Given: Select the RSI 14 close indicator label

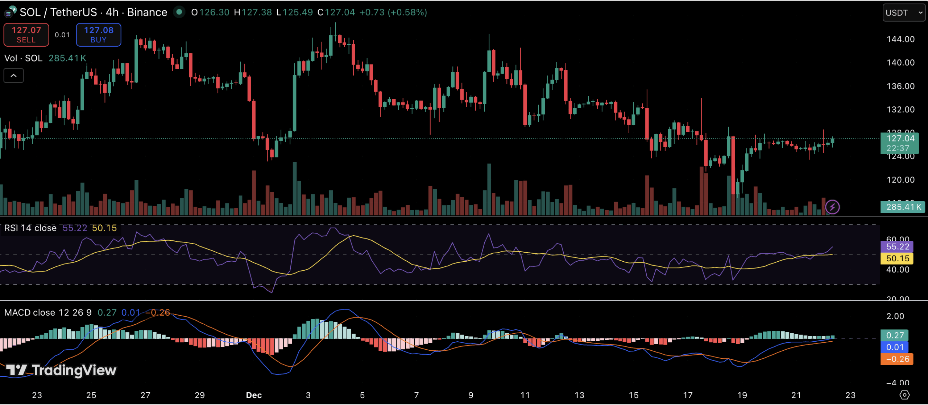Looking at the screenshot, I should point(30,228).
